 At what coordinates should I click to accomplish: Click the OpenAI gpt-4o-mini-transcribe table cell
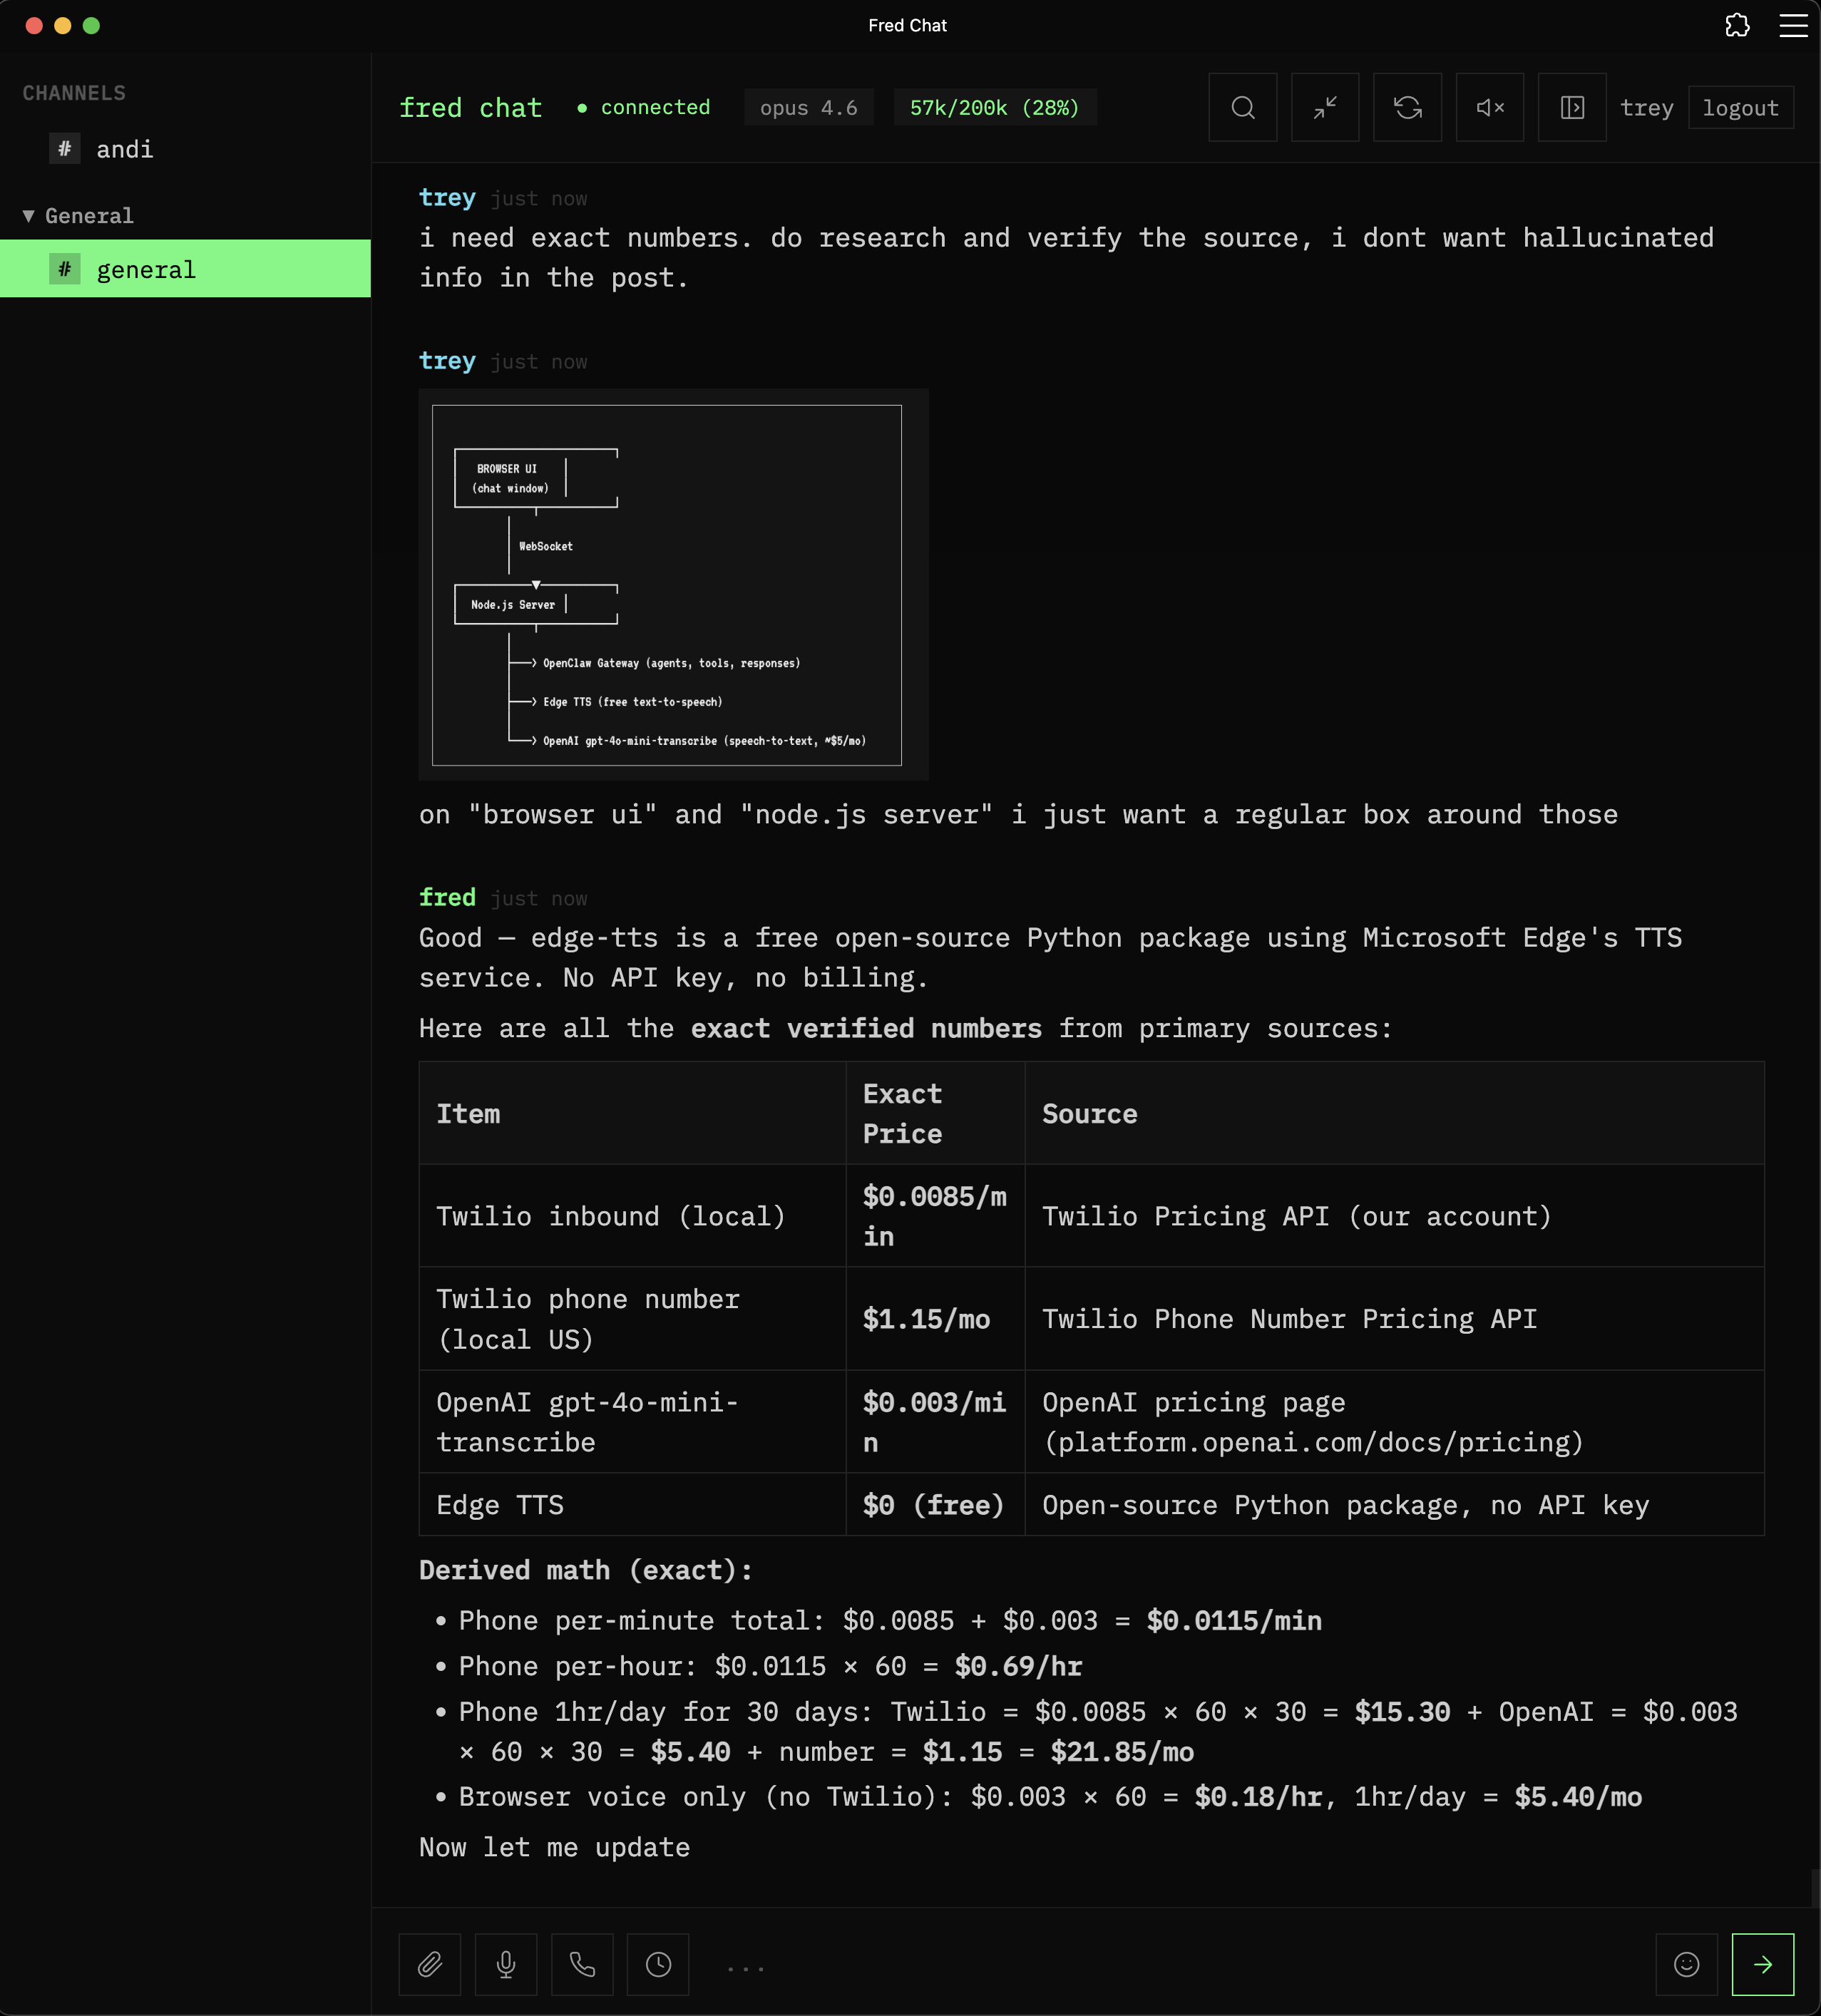[x=632, y=1421]
